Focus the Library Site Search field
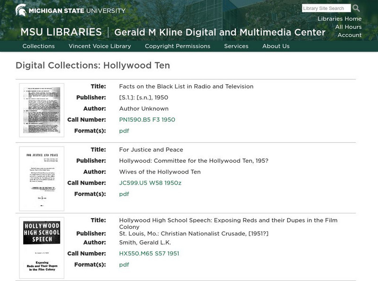Viewport: 378px width, 281px height. pyautogui.click(x=326, y=8)
